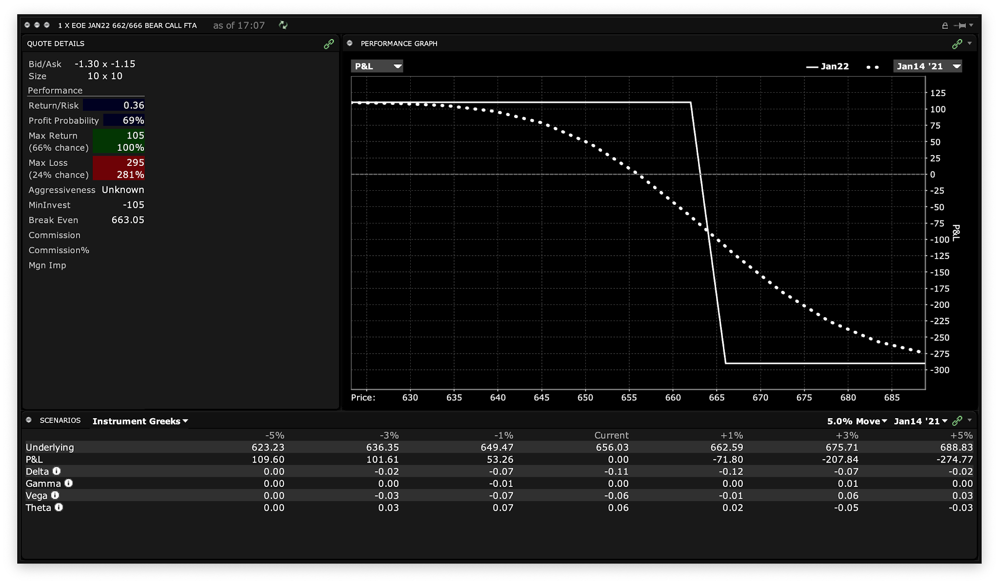999x584 pixels.
Task: Click the second window control dot
Action: pyautogui.click(x=37, y=25)
